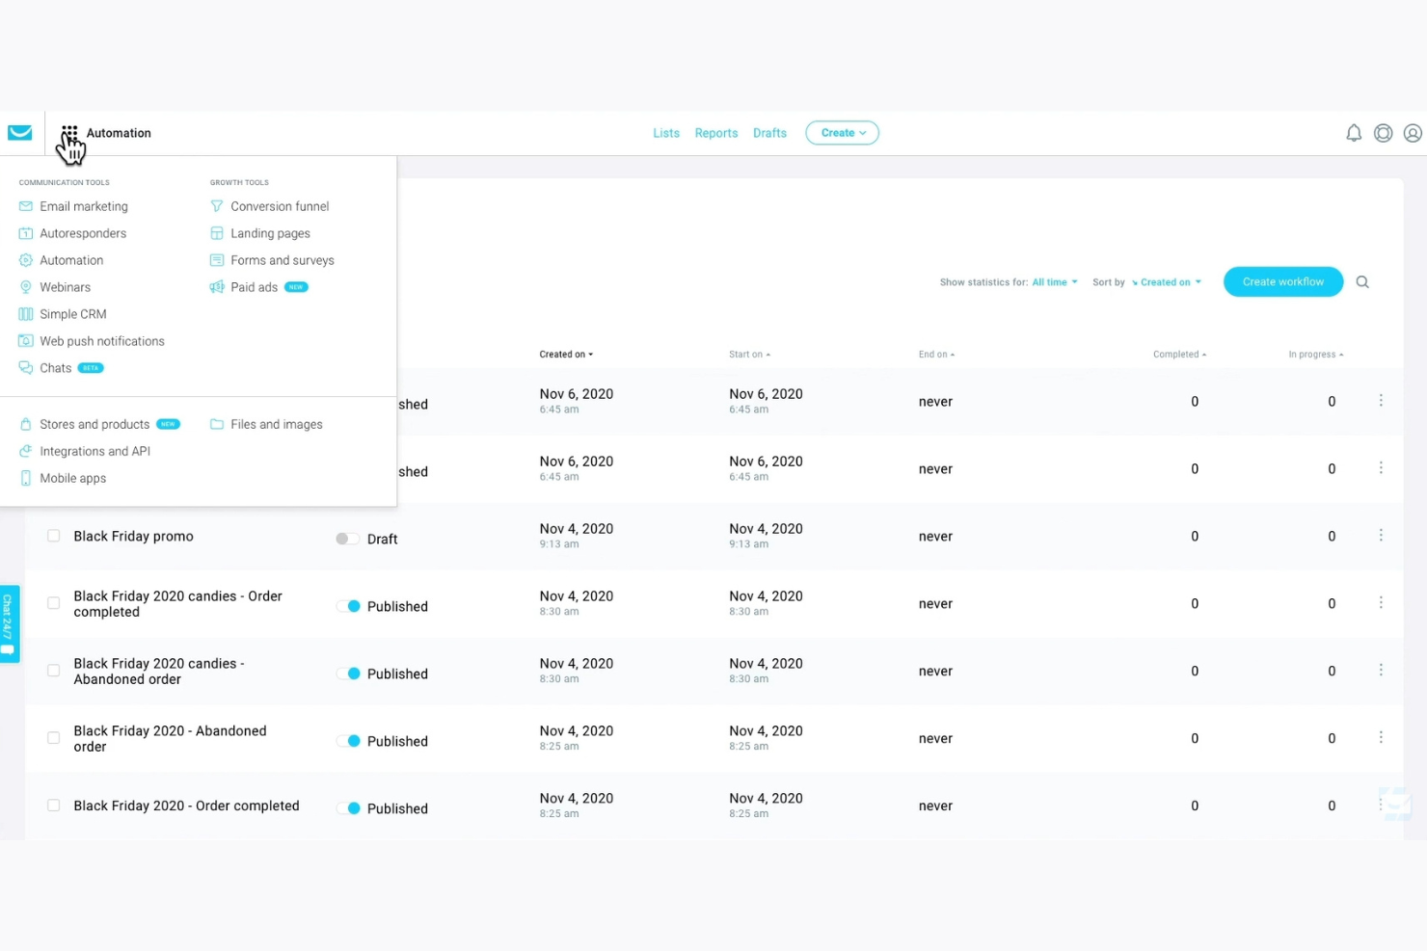Open the Chat 24/7 side panel
1427x951 pixels.
pyautogui.click(x=9, y=622)
